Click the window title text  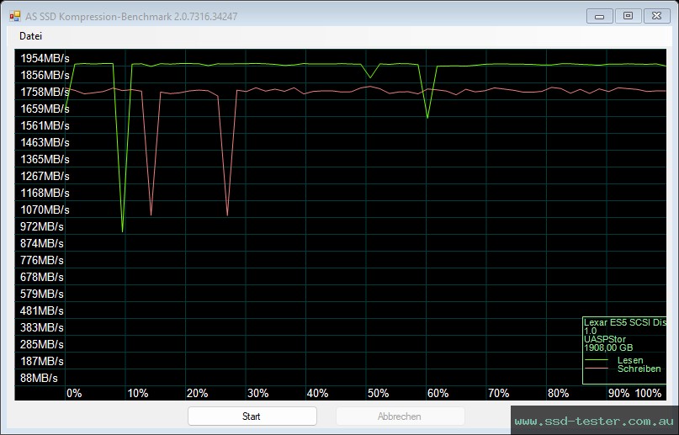[x=131, y=17]
